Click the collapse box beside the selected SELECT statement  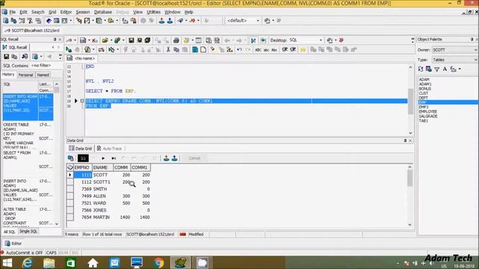click(x=82, y=101)
